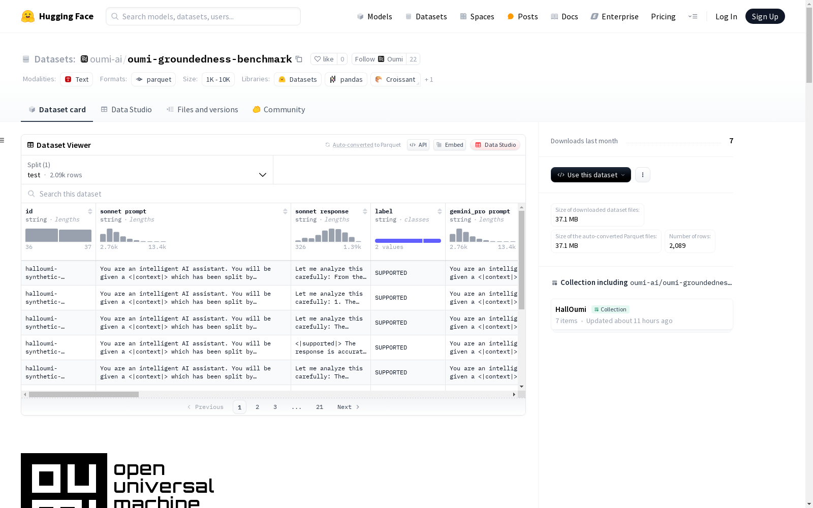Open Data Studio from the viewer header
Image resolution: width=813 pixels, height=508 pixels.
click(495, 145)
